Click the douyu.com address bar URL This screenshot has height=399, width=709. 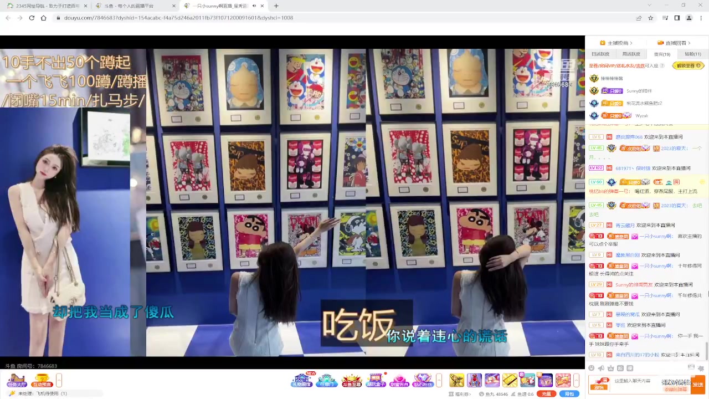(x=178, y=18)
